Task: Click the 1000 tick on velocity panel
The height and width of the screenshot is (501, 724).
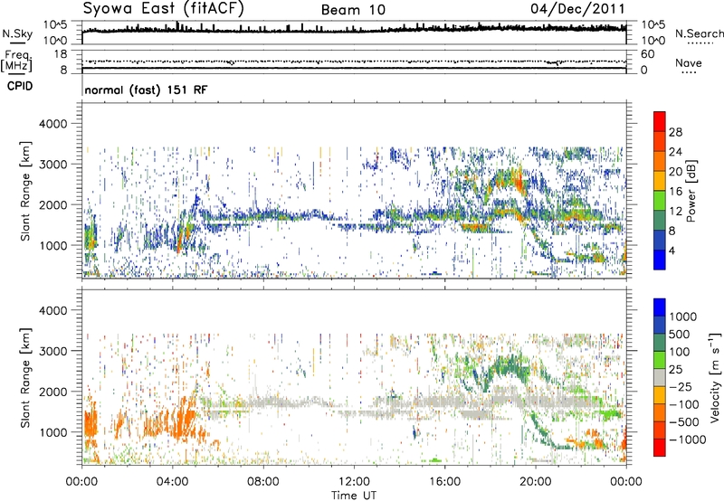Action: [x=52, y=432]
